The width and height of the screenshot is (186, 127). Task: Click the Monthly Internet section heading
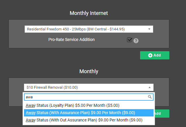tap(89, 13)
